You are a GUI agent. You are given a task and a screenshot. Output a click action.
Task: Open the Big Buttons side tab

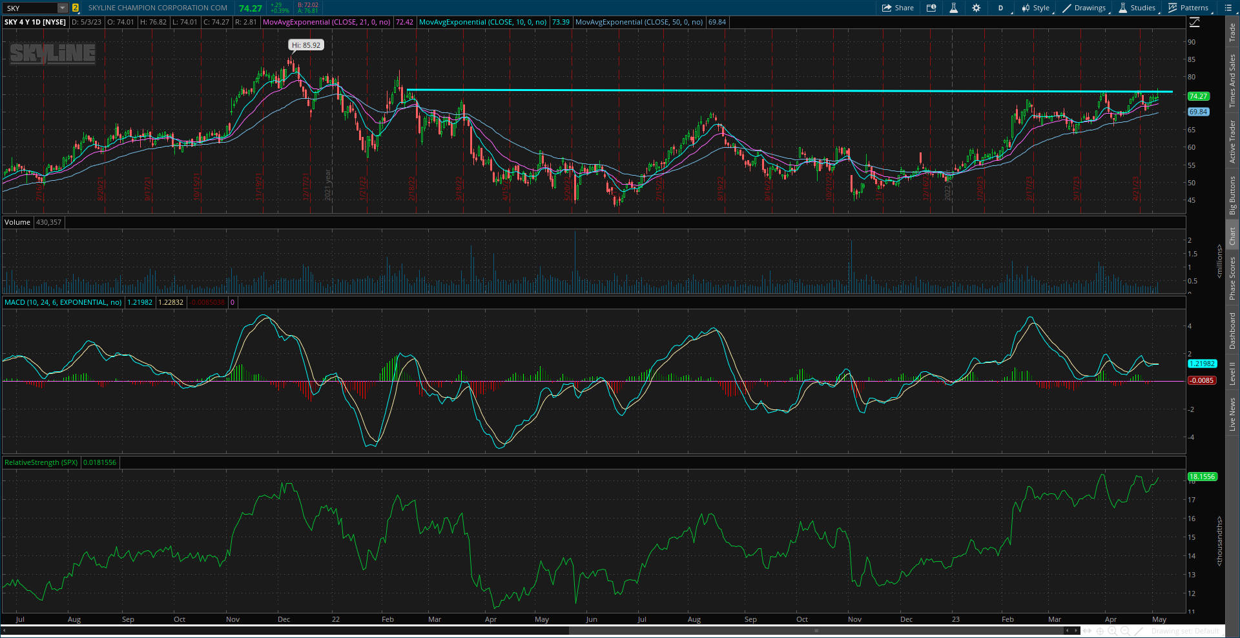click(x=1232, y=195)
